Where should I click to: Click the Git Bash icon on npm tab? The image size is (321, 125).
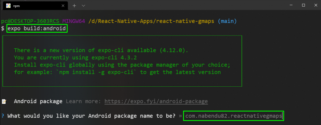coord(8,6)
